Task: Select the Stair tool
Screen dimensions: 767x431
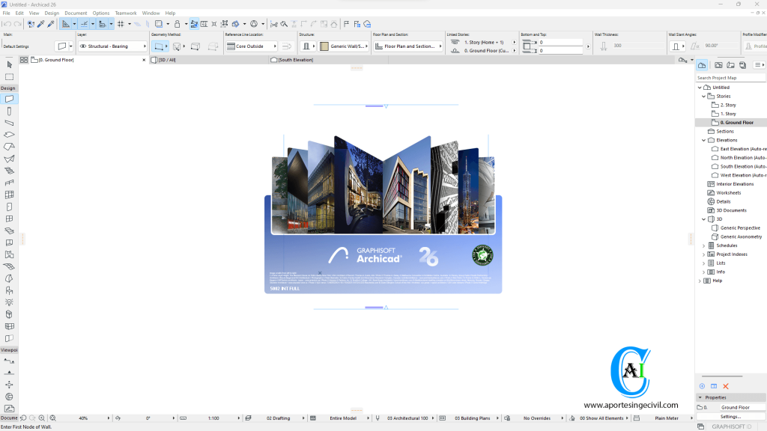Action: click(10, 168)
